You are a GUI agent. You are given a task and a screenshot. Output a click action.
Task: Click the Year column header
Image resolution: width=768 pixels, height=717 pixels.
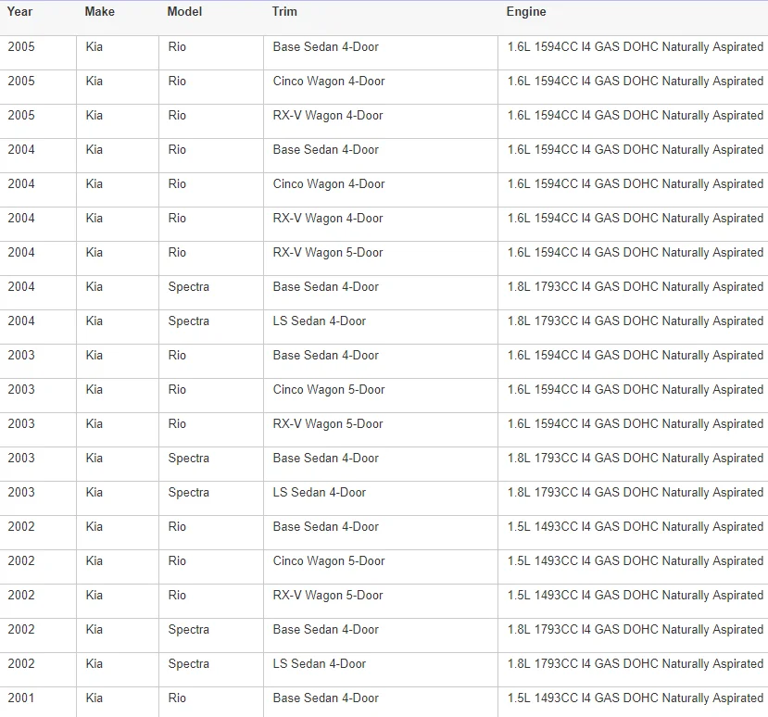pyautogui.click(x=19, y=11)
